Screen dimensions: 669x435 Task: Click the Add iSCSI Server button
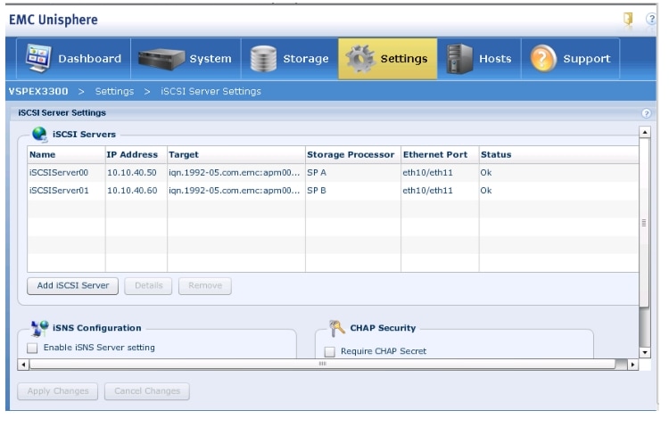72,286
